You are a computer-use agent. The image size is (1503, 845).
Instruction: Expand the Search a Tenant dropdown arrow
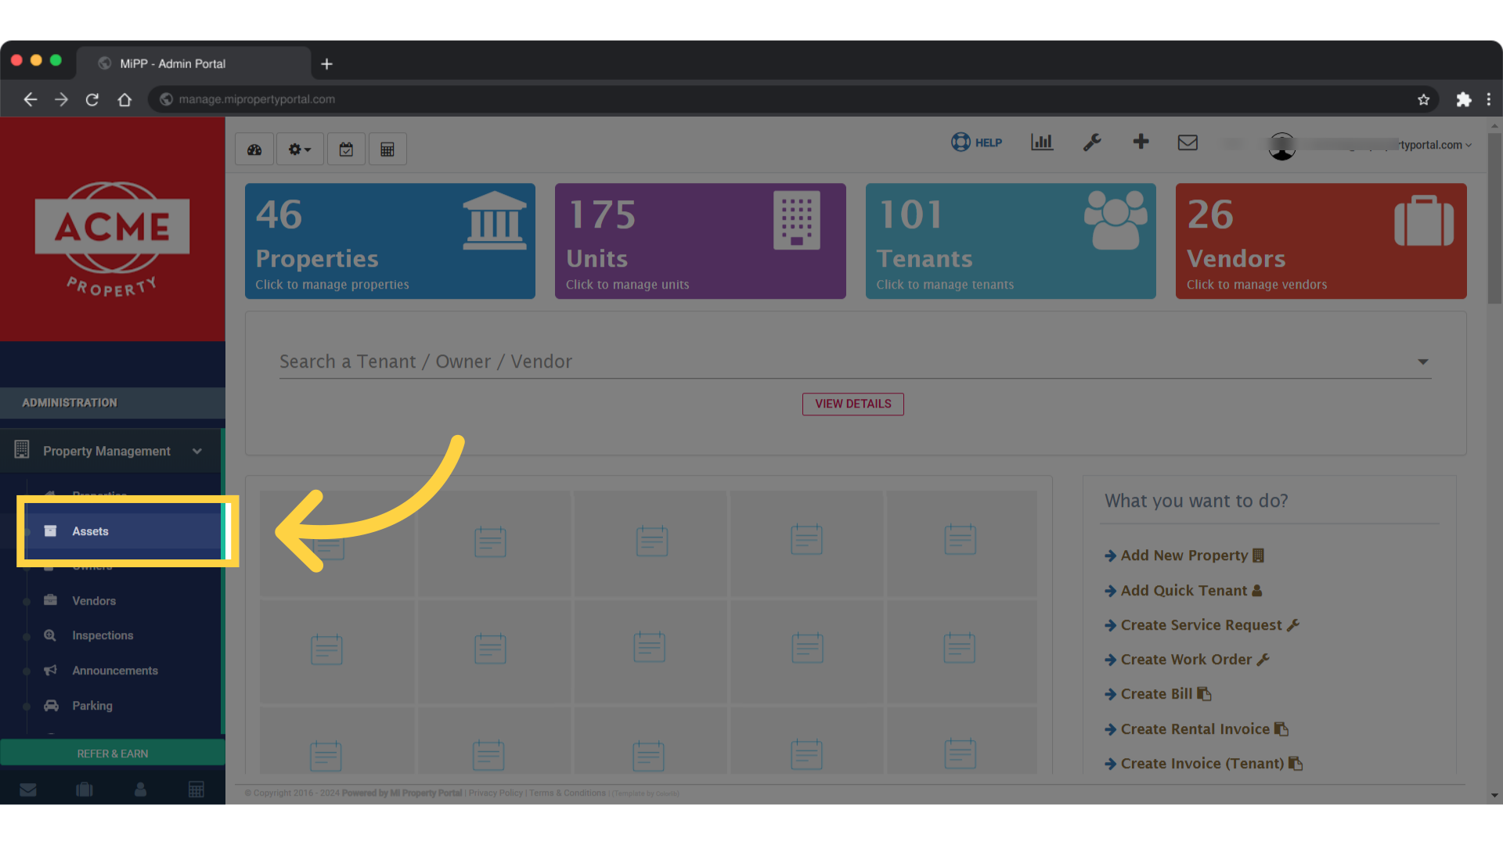1422,361
